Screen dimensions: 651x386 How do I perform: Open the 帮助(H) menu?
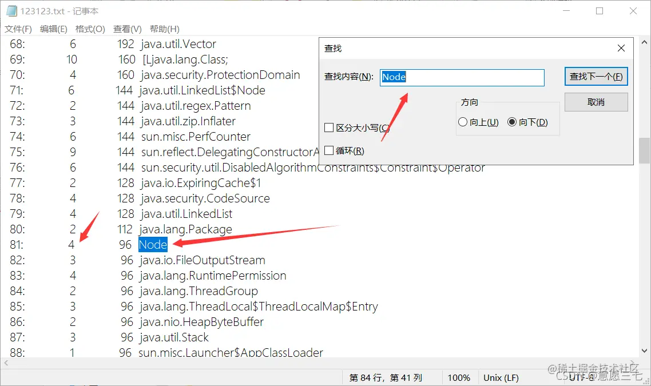164,29
